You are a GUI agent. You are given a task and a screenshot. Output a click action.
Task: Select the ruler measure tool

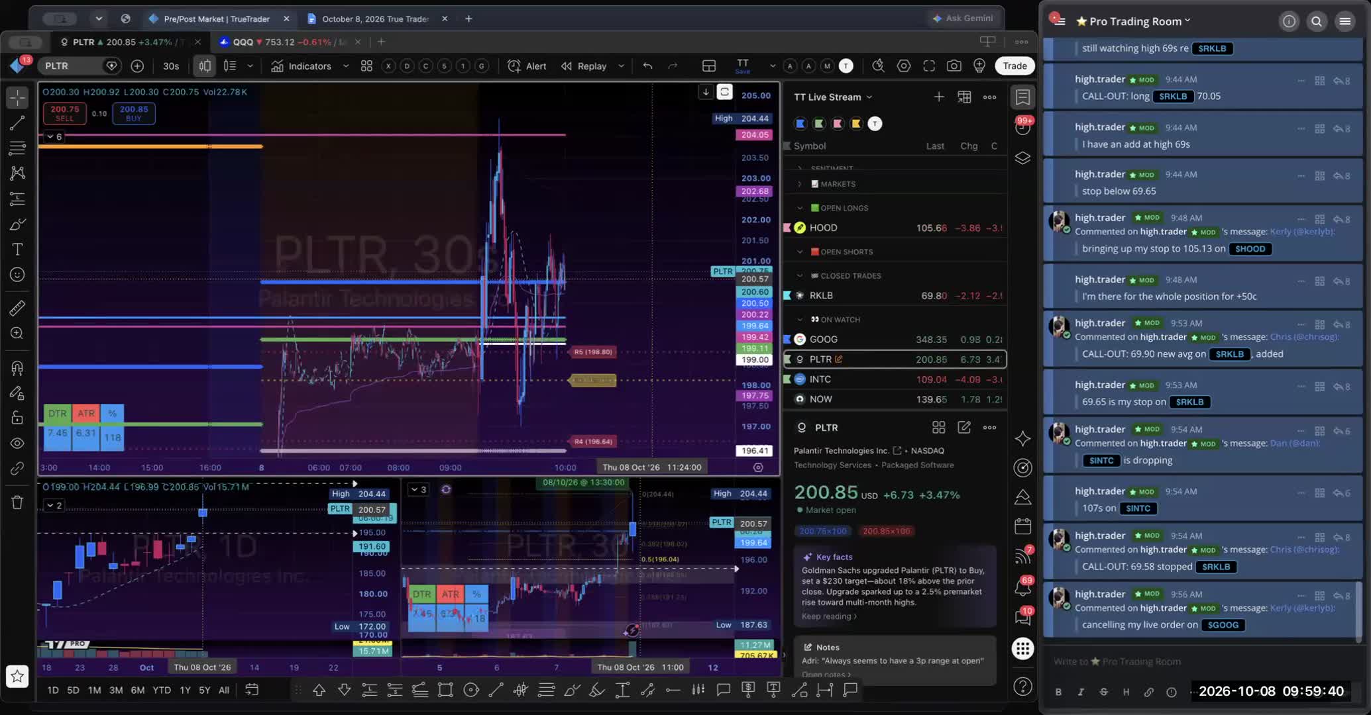17,307
